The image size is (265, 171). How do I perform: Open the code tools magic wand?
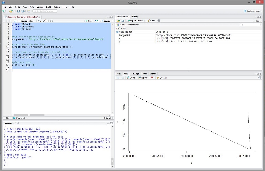(45, 21)
